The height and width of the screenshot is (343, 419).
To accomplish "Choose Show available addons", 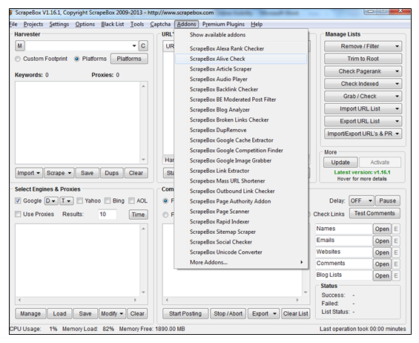I will [x=240, y=35].
